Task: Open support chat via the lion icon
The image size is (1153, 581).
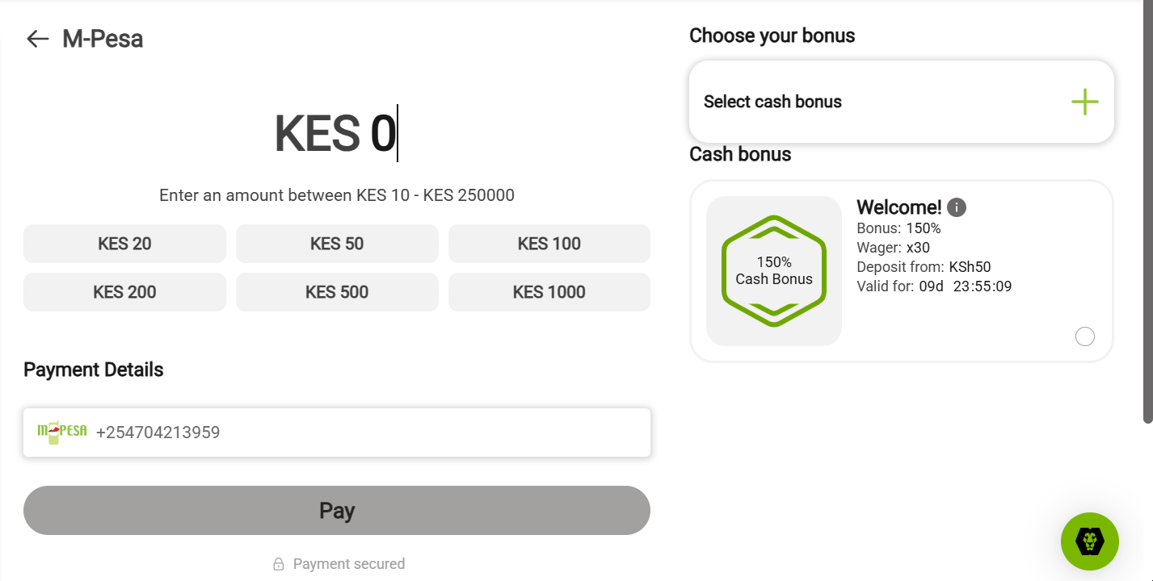Action: coord(1090,541)
